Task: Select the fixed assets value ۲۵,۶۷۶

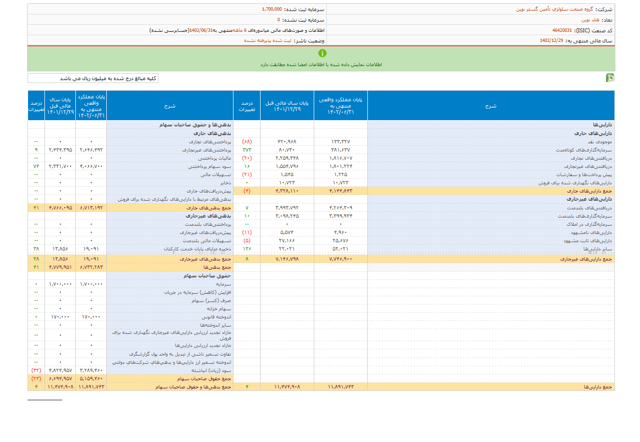Action: point(341,241)
